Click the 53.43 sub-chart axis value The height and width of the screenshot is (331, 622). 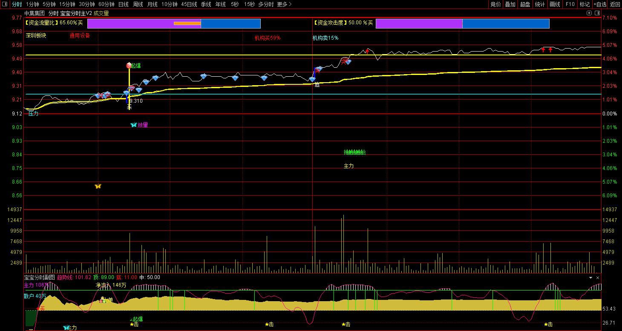click(609, 309)
